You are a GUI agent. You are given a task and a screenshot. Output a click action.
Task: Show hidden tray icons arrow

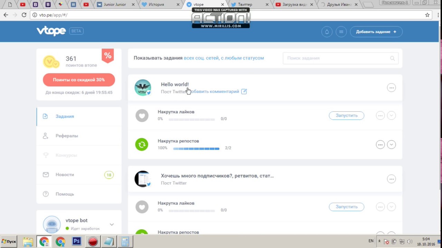click(379, 241)
